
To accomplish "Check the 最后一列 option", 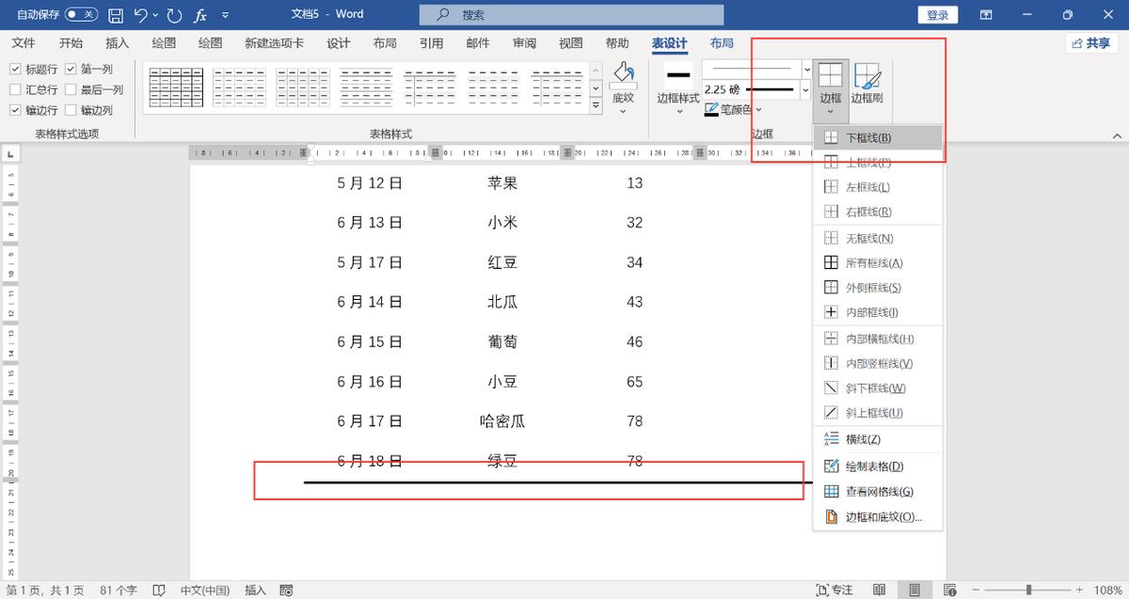I will click(x=72, y=89).
